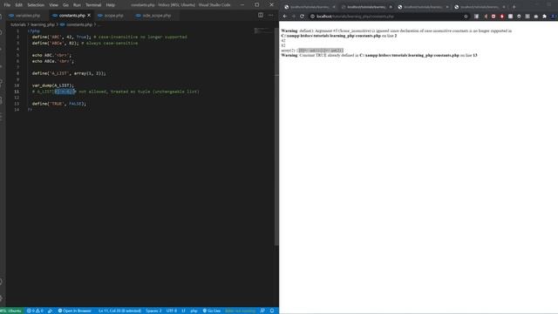This screenshot has height=314, width=558.
Task: Click the split editor icon
Action: (x=261, y=16)
